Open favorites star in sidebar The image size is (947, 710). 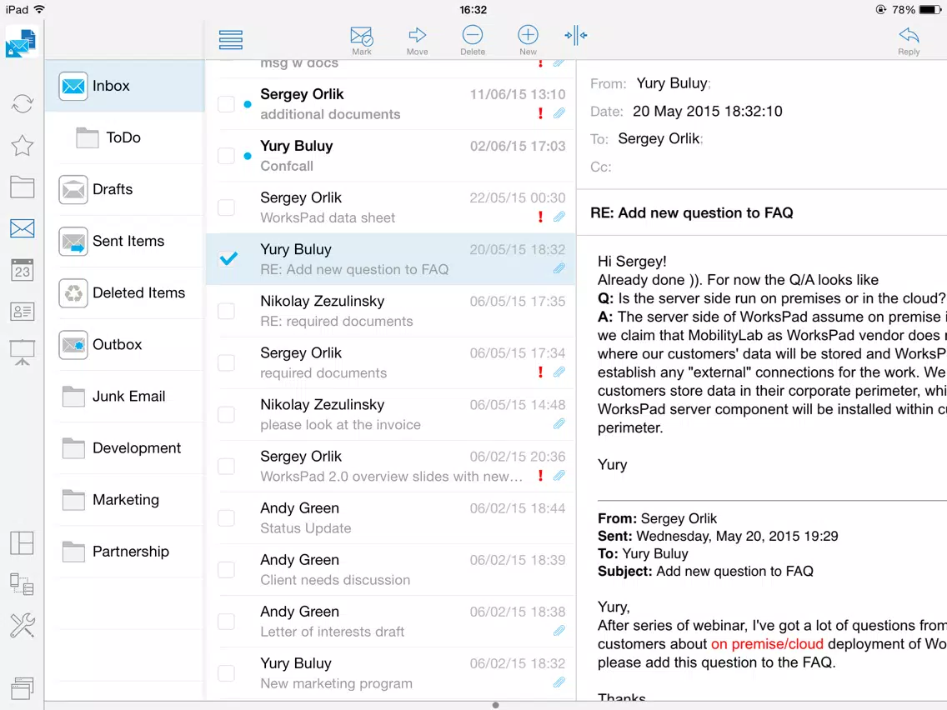point(23,146)
